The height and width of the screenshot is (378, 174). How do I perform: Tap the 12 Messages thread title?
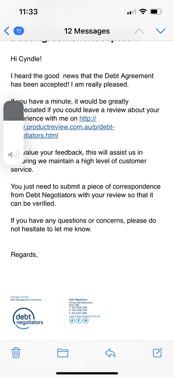pyautogui.click(x=87, y=31)
